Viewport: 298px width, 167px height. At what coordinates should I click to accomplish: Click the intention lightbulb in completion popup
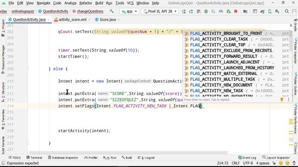pyautogui.click(x=282, y=100)
